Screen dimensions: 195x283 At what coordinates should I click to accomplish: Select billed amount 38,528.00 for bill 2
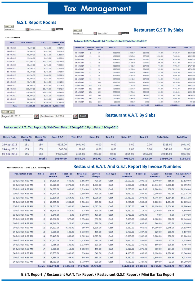[x=55, y=185]
